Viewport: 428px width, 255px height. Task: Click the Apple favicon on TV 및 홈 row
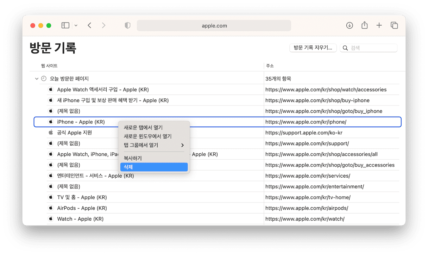51,197
